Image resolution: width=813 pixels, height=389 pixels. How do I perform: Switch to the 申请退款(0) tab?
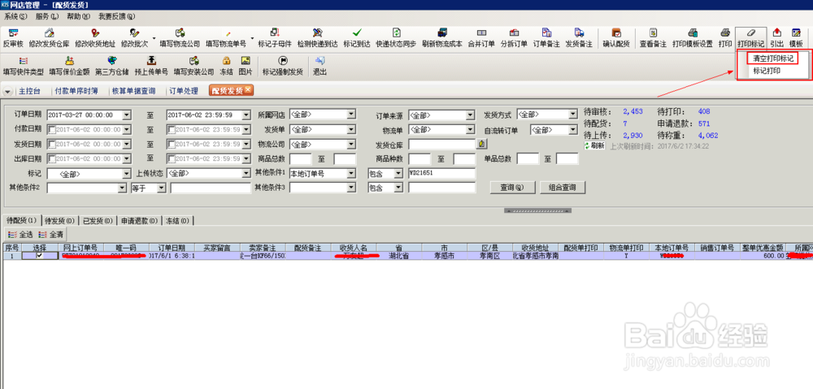point(140,221)
